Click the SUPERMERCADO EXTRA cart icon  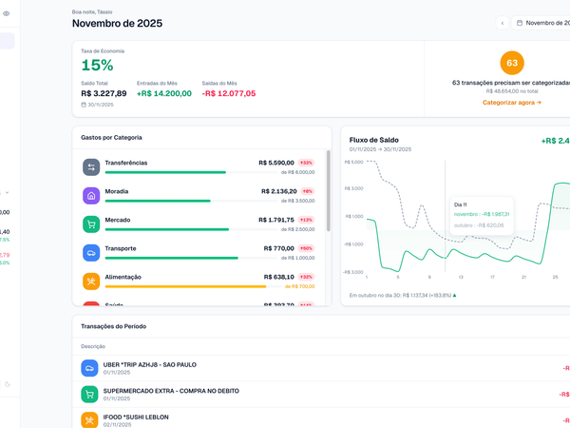(x=89, y=395)
